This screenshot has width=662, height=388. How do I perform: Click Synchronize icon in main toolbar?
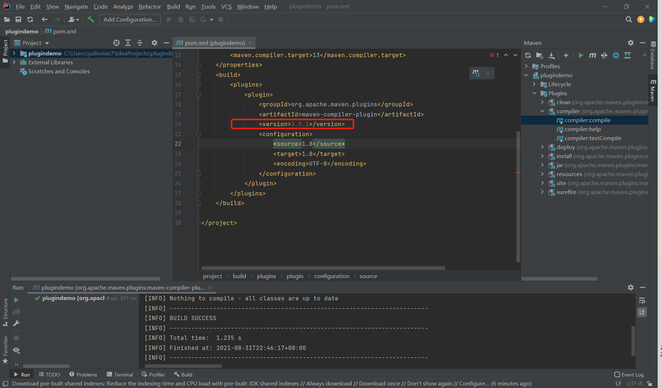30,19
